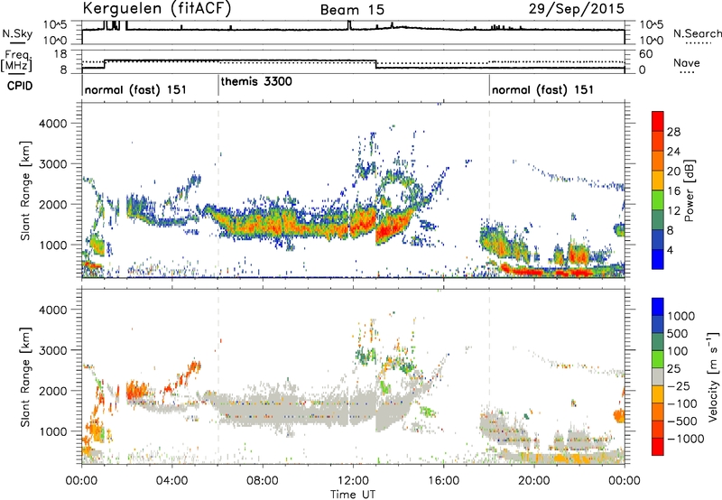Click the 'Freq. [MHz]' axis label

click(x=16, y=61)
